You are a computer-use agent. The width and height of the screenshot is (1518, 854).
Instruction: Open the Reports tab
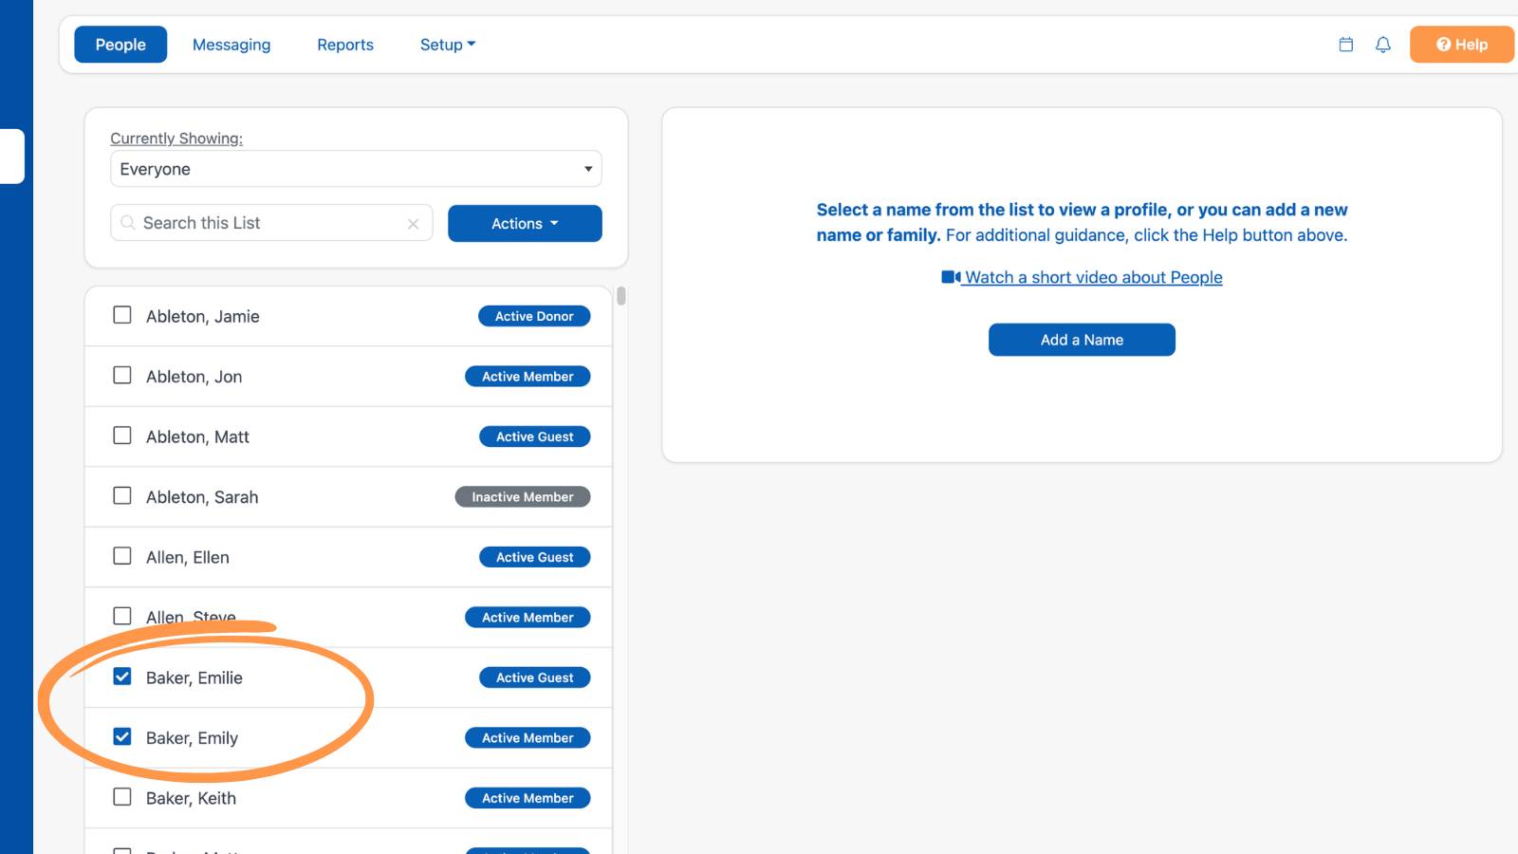point(345,45)
